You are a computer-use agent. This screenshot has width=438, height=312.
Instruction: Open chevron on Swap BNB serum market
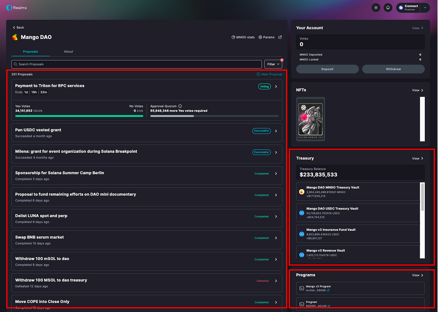[x=276, y=238]
